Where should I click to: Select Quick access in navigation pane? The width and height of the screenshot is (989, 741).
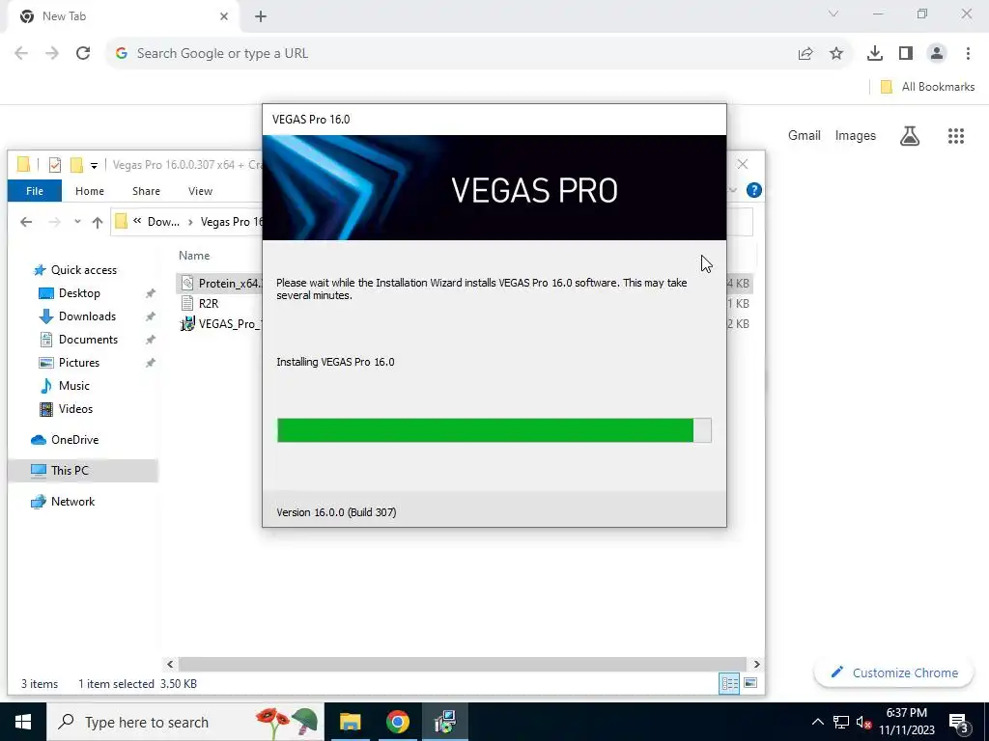tap(84, 270)
